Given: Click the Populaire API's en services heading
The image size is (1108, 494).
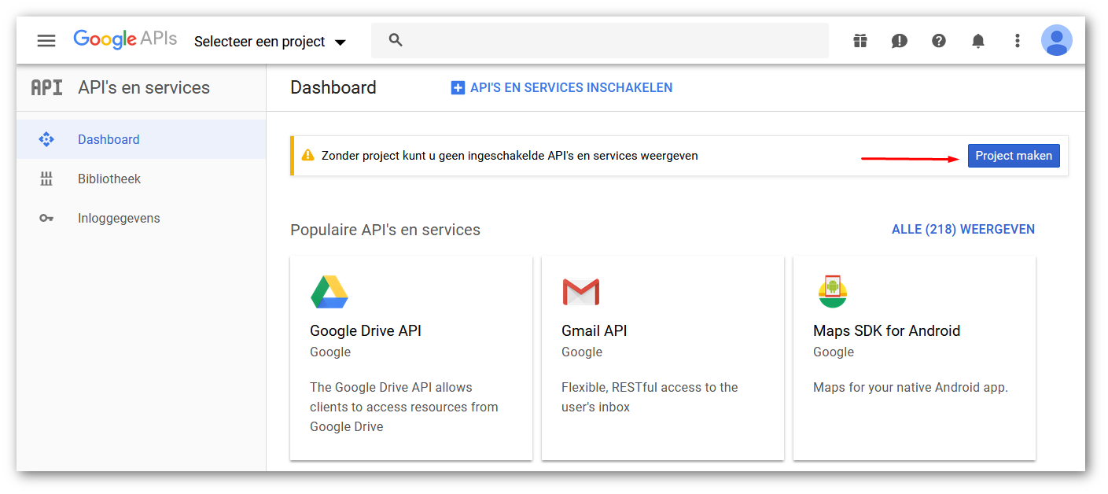Looking at the screenshot, I should 385,230.
